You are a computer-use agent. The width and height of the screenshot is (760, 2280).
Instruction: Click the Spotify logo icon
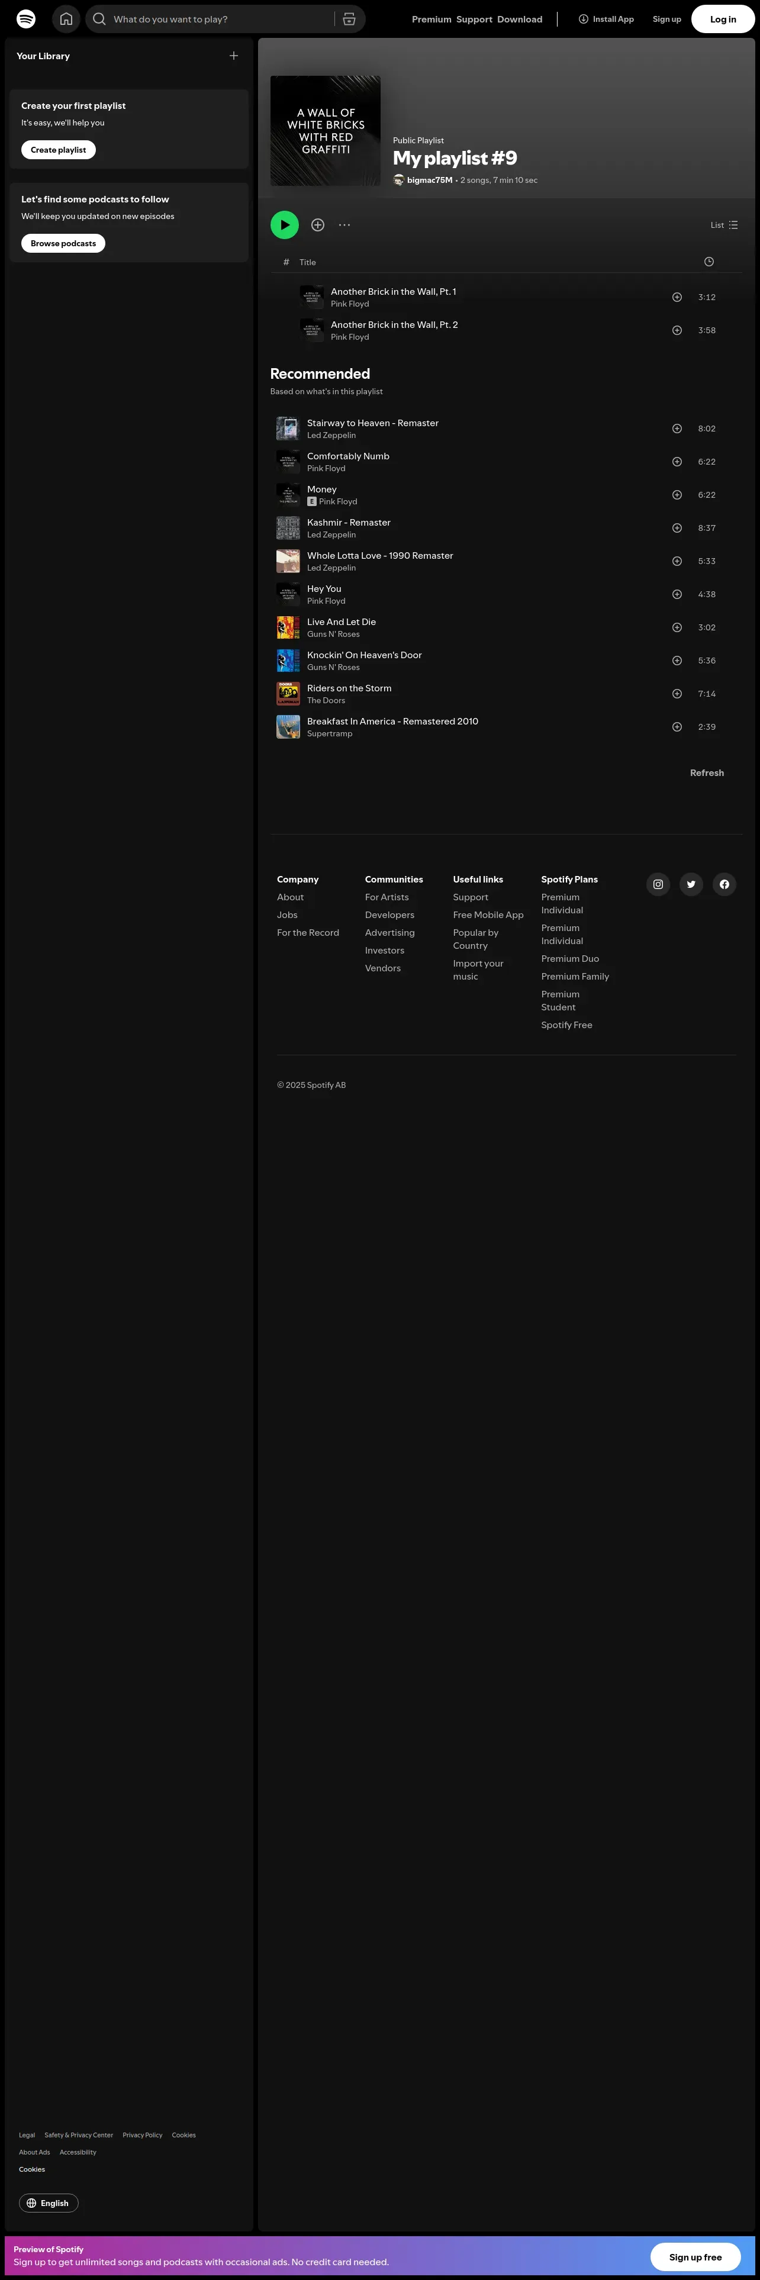tap(27, 18)
